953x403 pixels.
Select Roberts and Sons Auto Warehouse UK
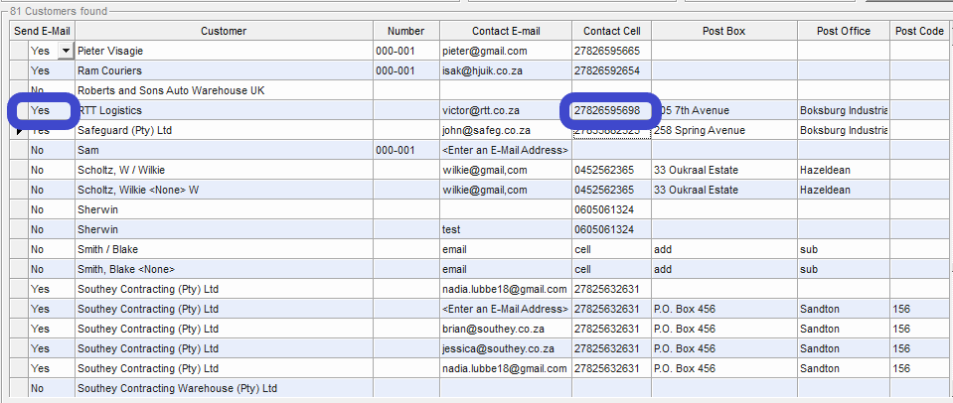point(224,91)
